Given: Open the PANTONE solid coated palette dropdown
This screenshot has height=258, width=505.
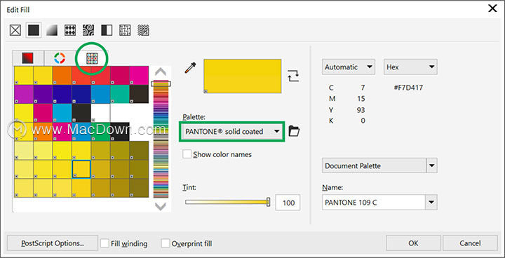Looking at the screenshot, I should click(x=232, y=131).
